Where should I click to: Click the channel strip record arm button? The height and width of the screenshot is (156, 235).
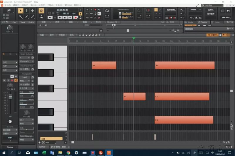pyautogui.click(x=12, y=80)
